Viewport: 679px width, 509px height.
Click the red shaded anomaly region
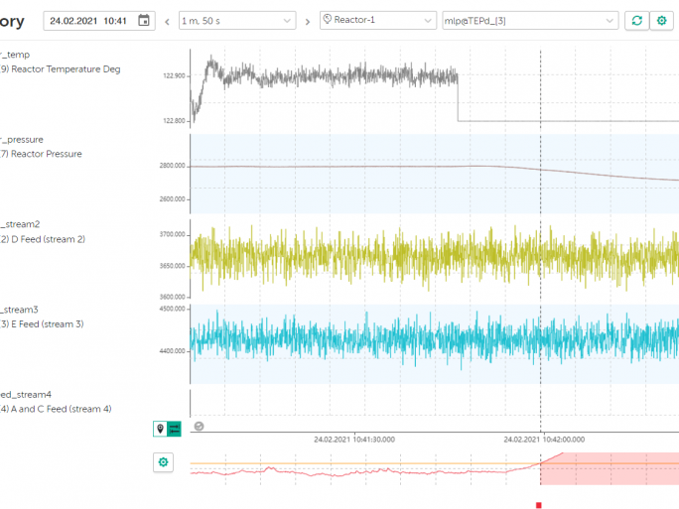[610, 468]
